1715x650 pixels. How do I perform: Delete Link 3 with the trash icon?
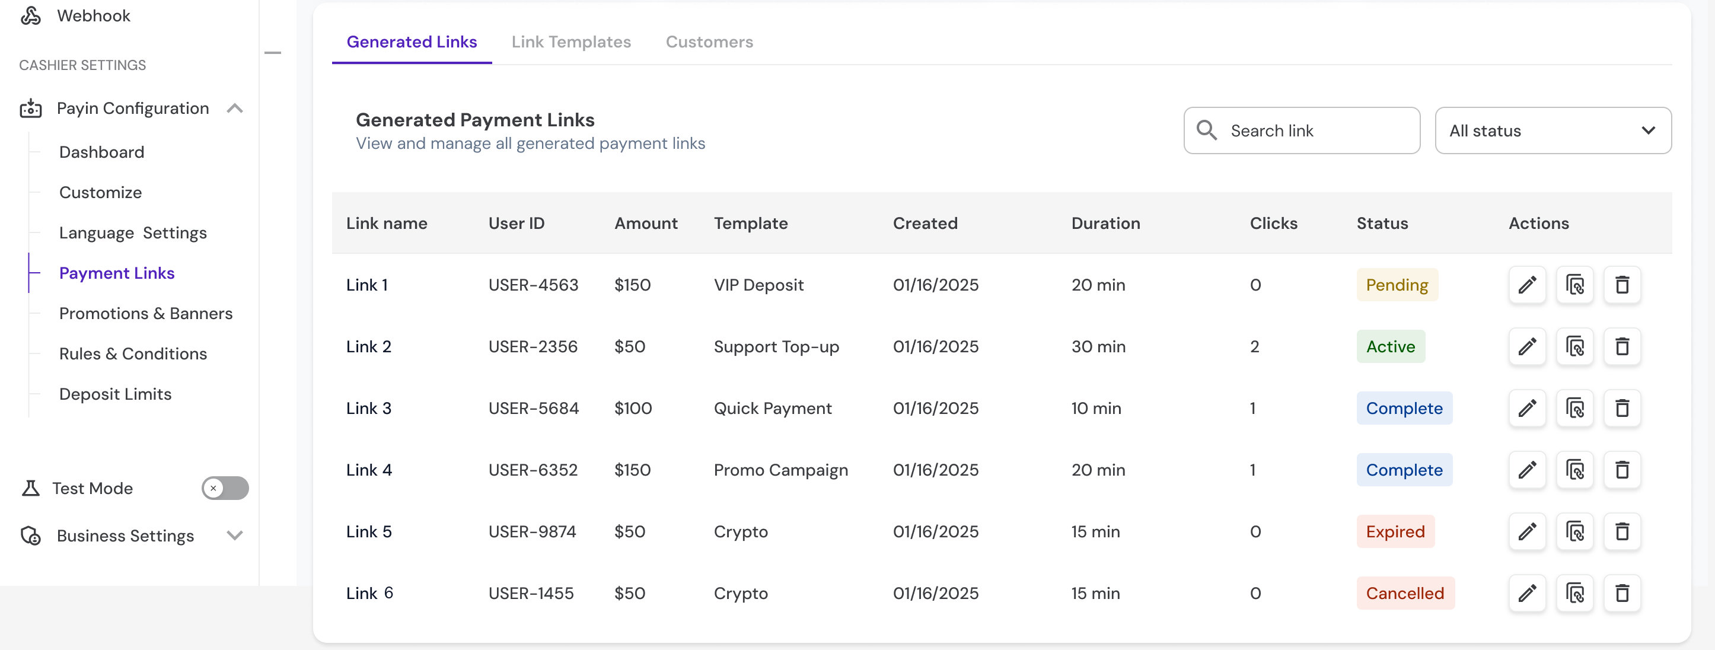point(1622,408)
